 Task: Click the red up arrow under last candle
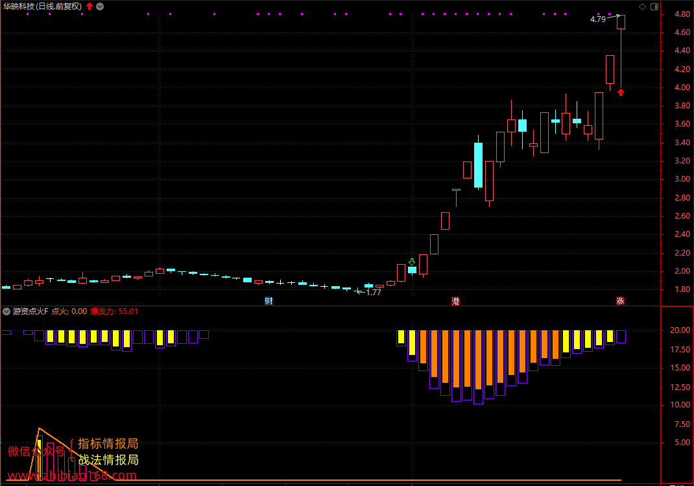click(x=621, y=92)
